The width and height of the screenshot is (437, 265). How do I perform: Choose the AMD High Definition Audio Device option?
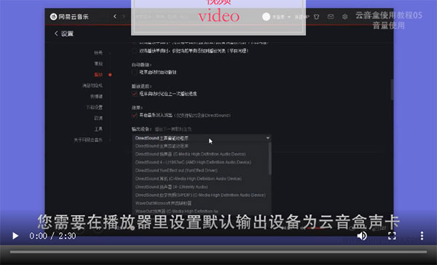pos(193,162)
